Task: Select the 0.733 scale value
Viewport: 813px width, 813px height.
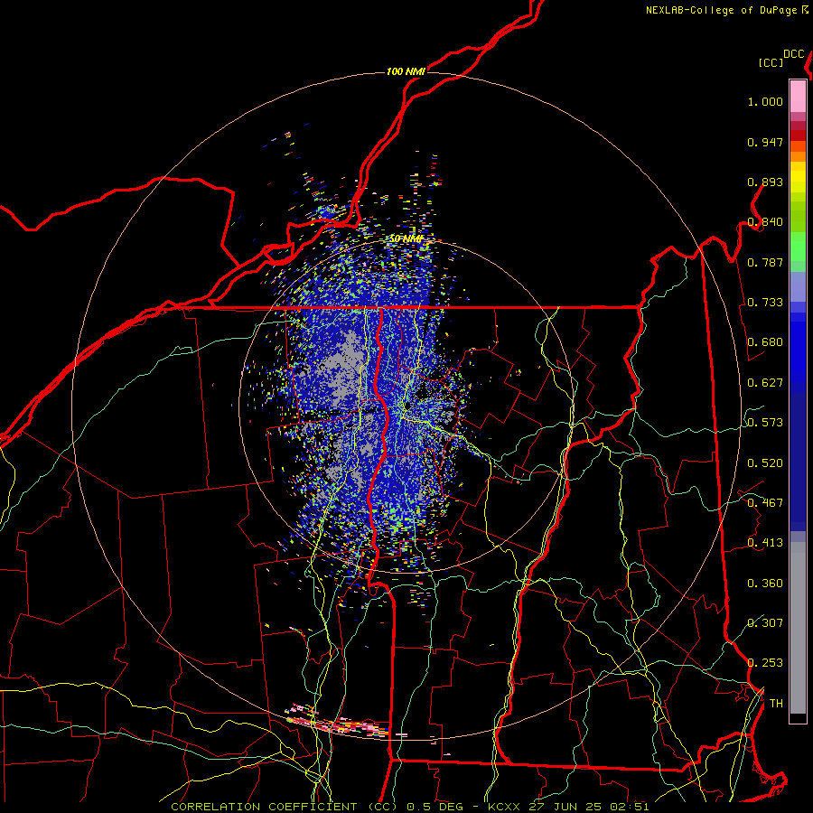Action: [765, 303]
